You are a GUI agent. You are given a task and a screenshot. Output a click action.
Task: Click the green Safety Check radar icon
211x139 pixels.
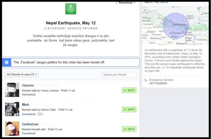coord(71,9)
